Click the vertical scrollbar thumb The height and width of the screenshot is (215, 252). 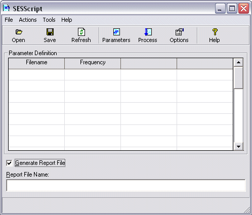click(238, 77)
